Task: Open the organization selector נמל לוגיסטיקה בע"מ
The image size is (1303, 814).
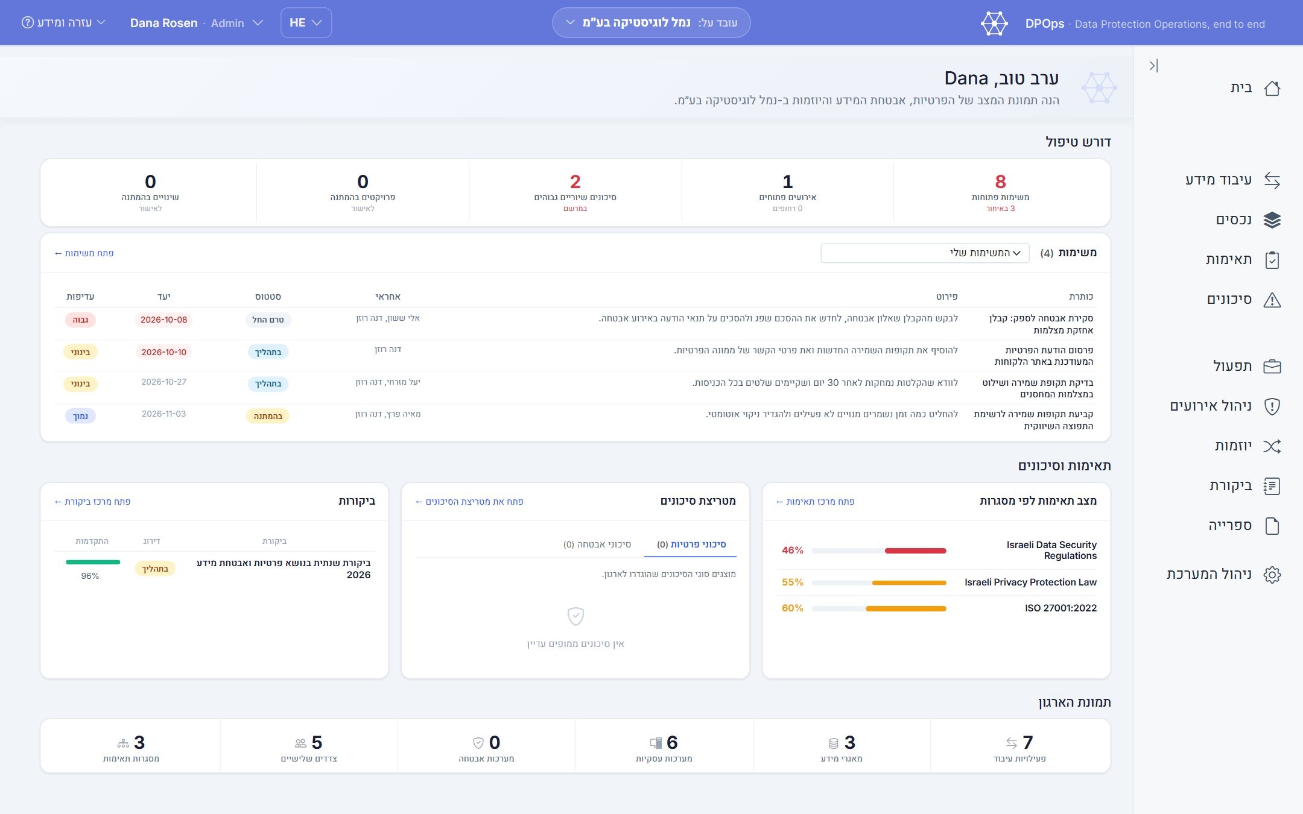Action: pyautogui.click(x=651, y=22)
